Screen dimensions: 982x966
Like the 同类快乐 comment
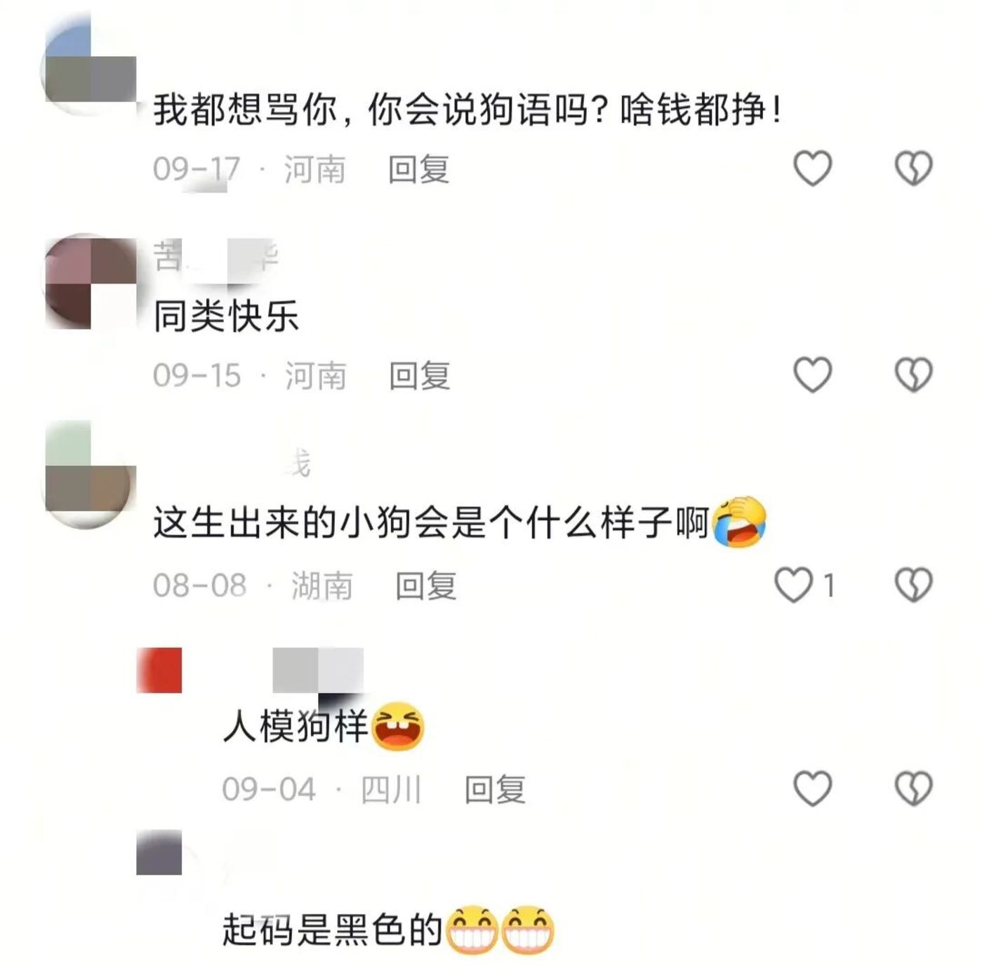(812, 374)
